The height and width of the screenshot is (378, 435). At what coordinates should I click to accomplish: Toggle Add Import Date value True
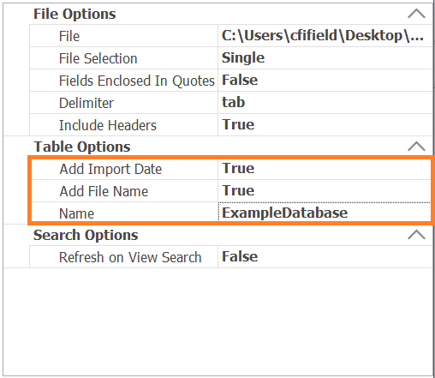point(325,169)
